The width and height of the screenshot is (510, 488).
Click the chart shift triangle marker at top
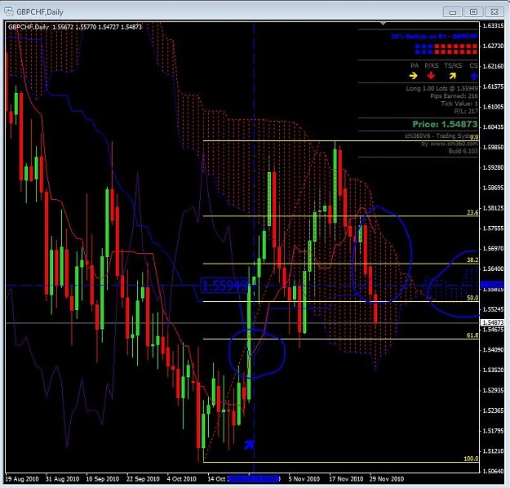[x=384, y=24]
